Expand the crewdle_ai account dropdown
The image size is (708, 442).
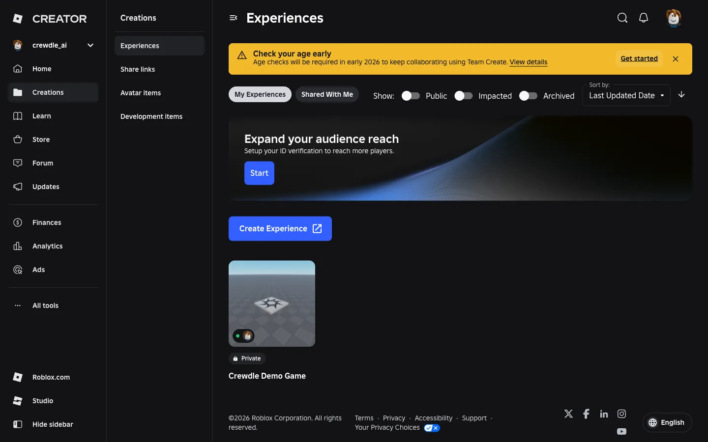(90, 45)
